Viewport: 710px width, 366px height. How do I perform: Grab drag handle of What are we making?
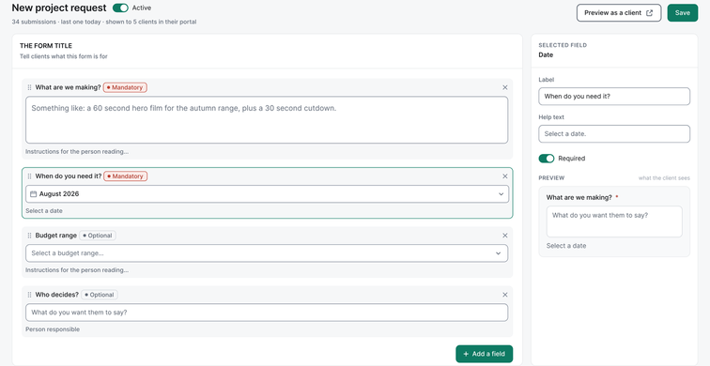point(29,87)
